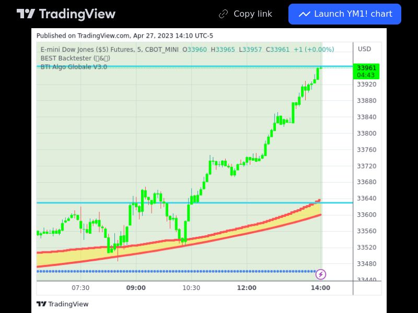Screen dimensions: 418x313
Task: Click the BEST Backtester indicator label
Action: [x=75, y=58]
